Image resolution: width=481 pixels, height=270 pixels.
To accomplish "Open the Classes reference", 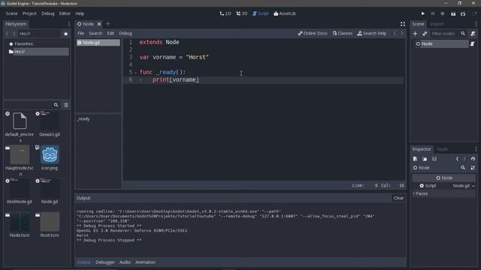I will [343, 33].
